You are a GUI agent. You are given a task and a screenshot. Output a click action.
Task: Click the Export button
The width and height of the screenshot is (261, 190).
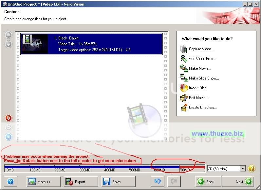pos(81,182)
